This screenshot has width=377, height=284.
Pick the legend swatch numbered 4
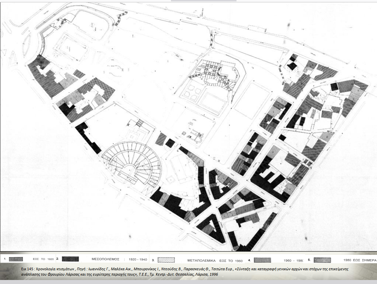(262, 260)
